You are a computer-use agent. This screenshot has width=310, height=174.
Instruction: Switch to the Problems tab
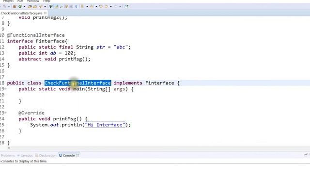[x=8, y=156]
